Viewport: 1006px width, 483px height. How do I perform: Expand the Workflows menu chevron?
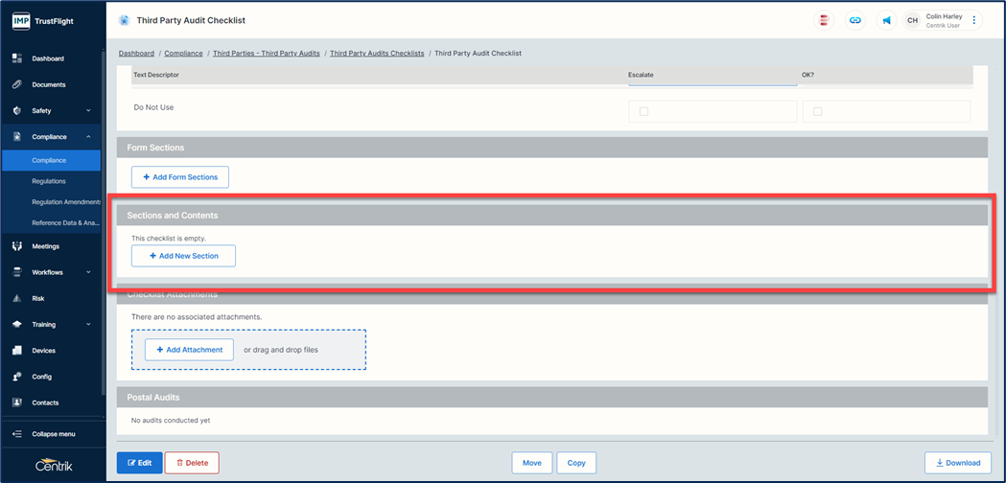[x=88, y=272]
